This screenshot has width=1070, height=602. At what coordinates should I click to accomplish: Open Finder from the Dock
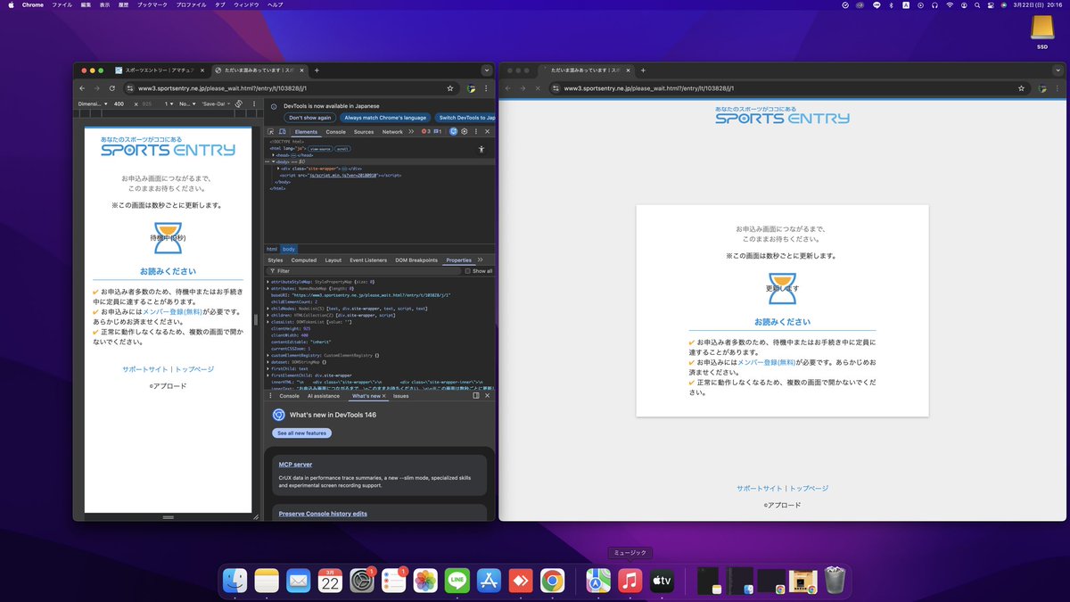[x=235, y=581]
